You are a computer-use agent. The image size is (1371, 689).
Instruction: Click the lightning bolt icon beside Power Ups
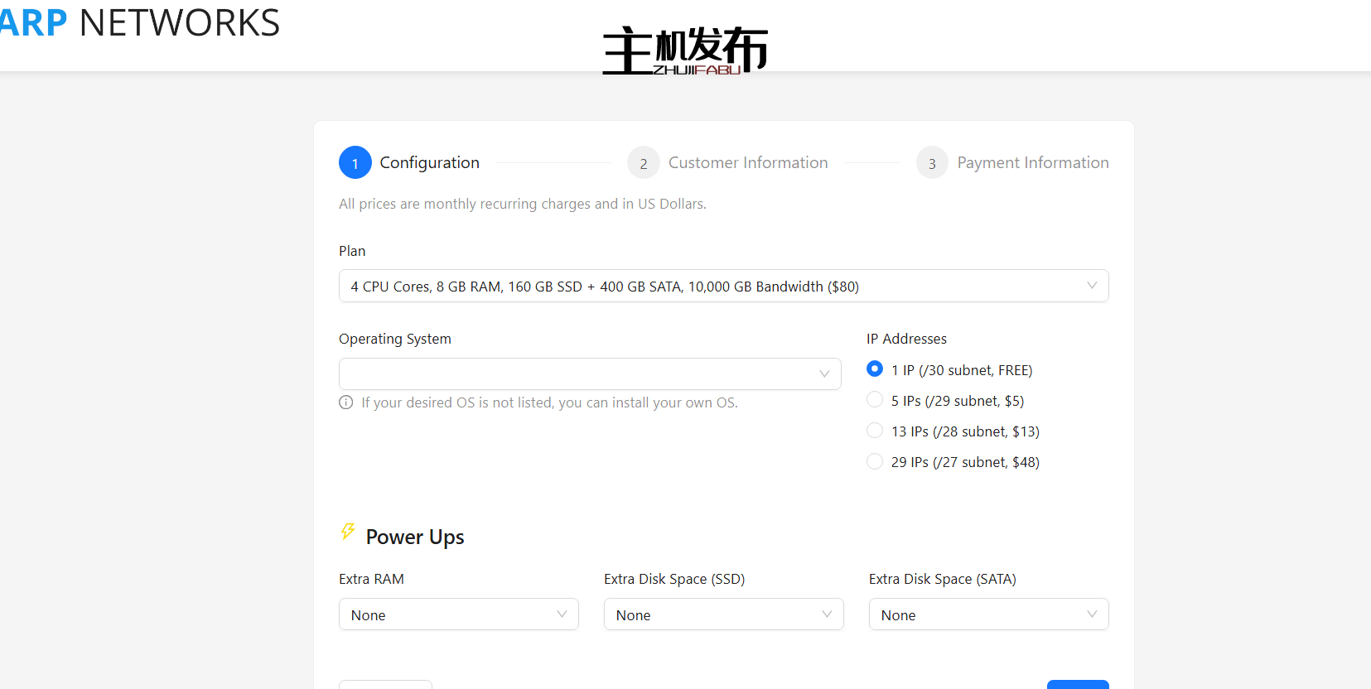pos(348,532)
